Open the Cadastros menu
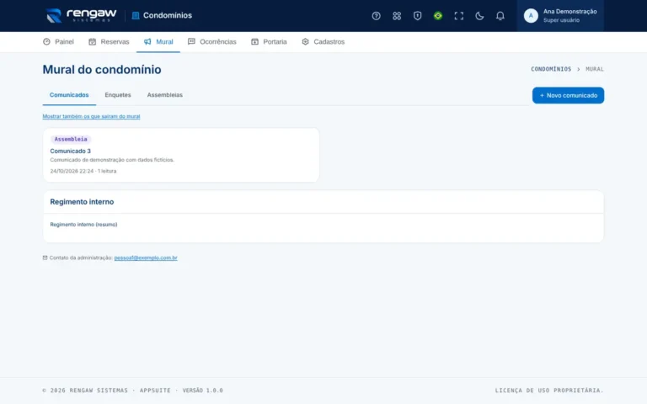 (x=323, y=41)
